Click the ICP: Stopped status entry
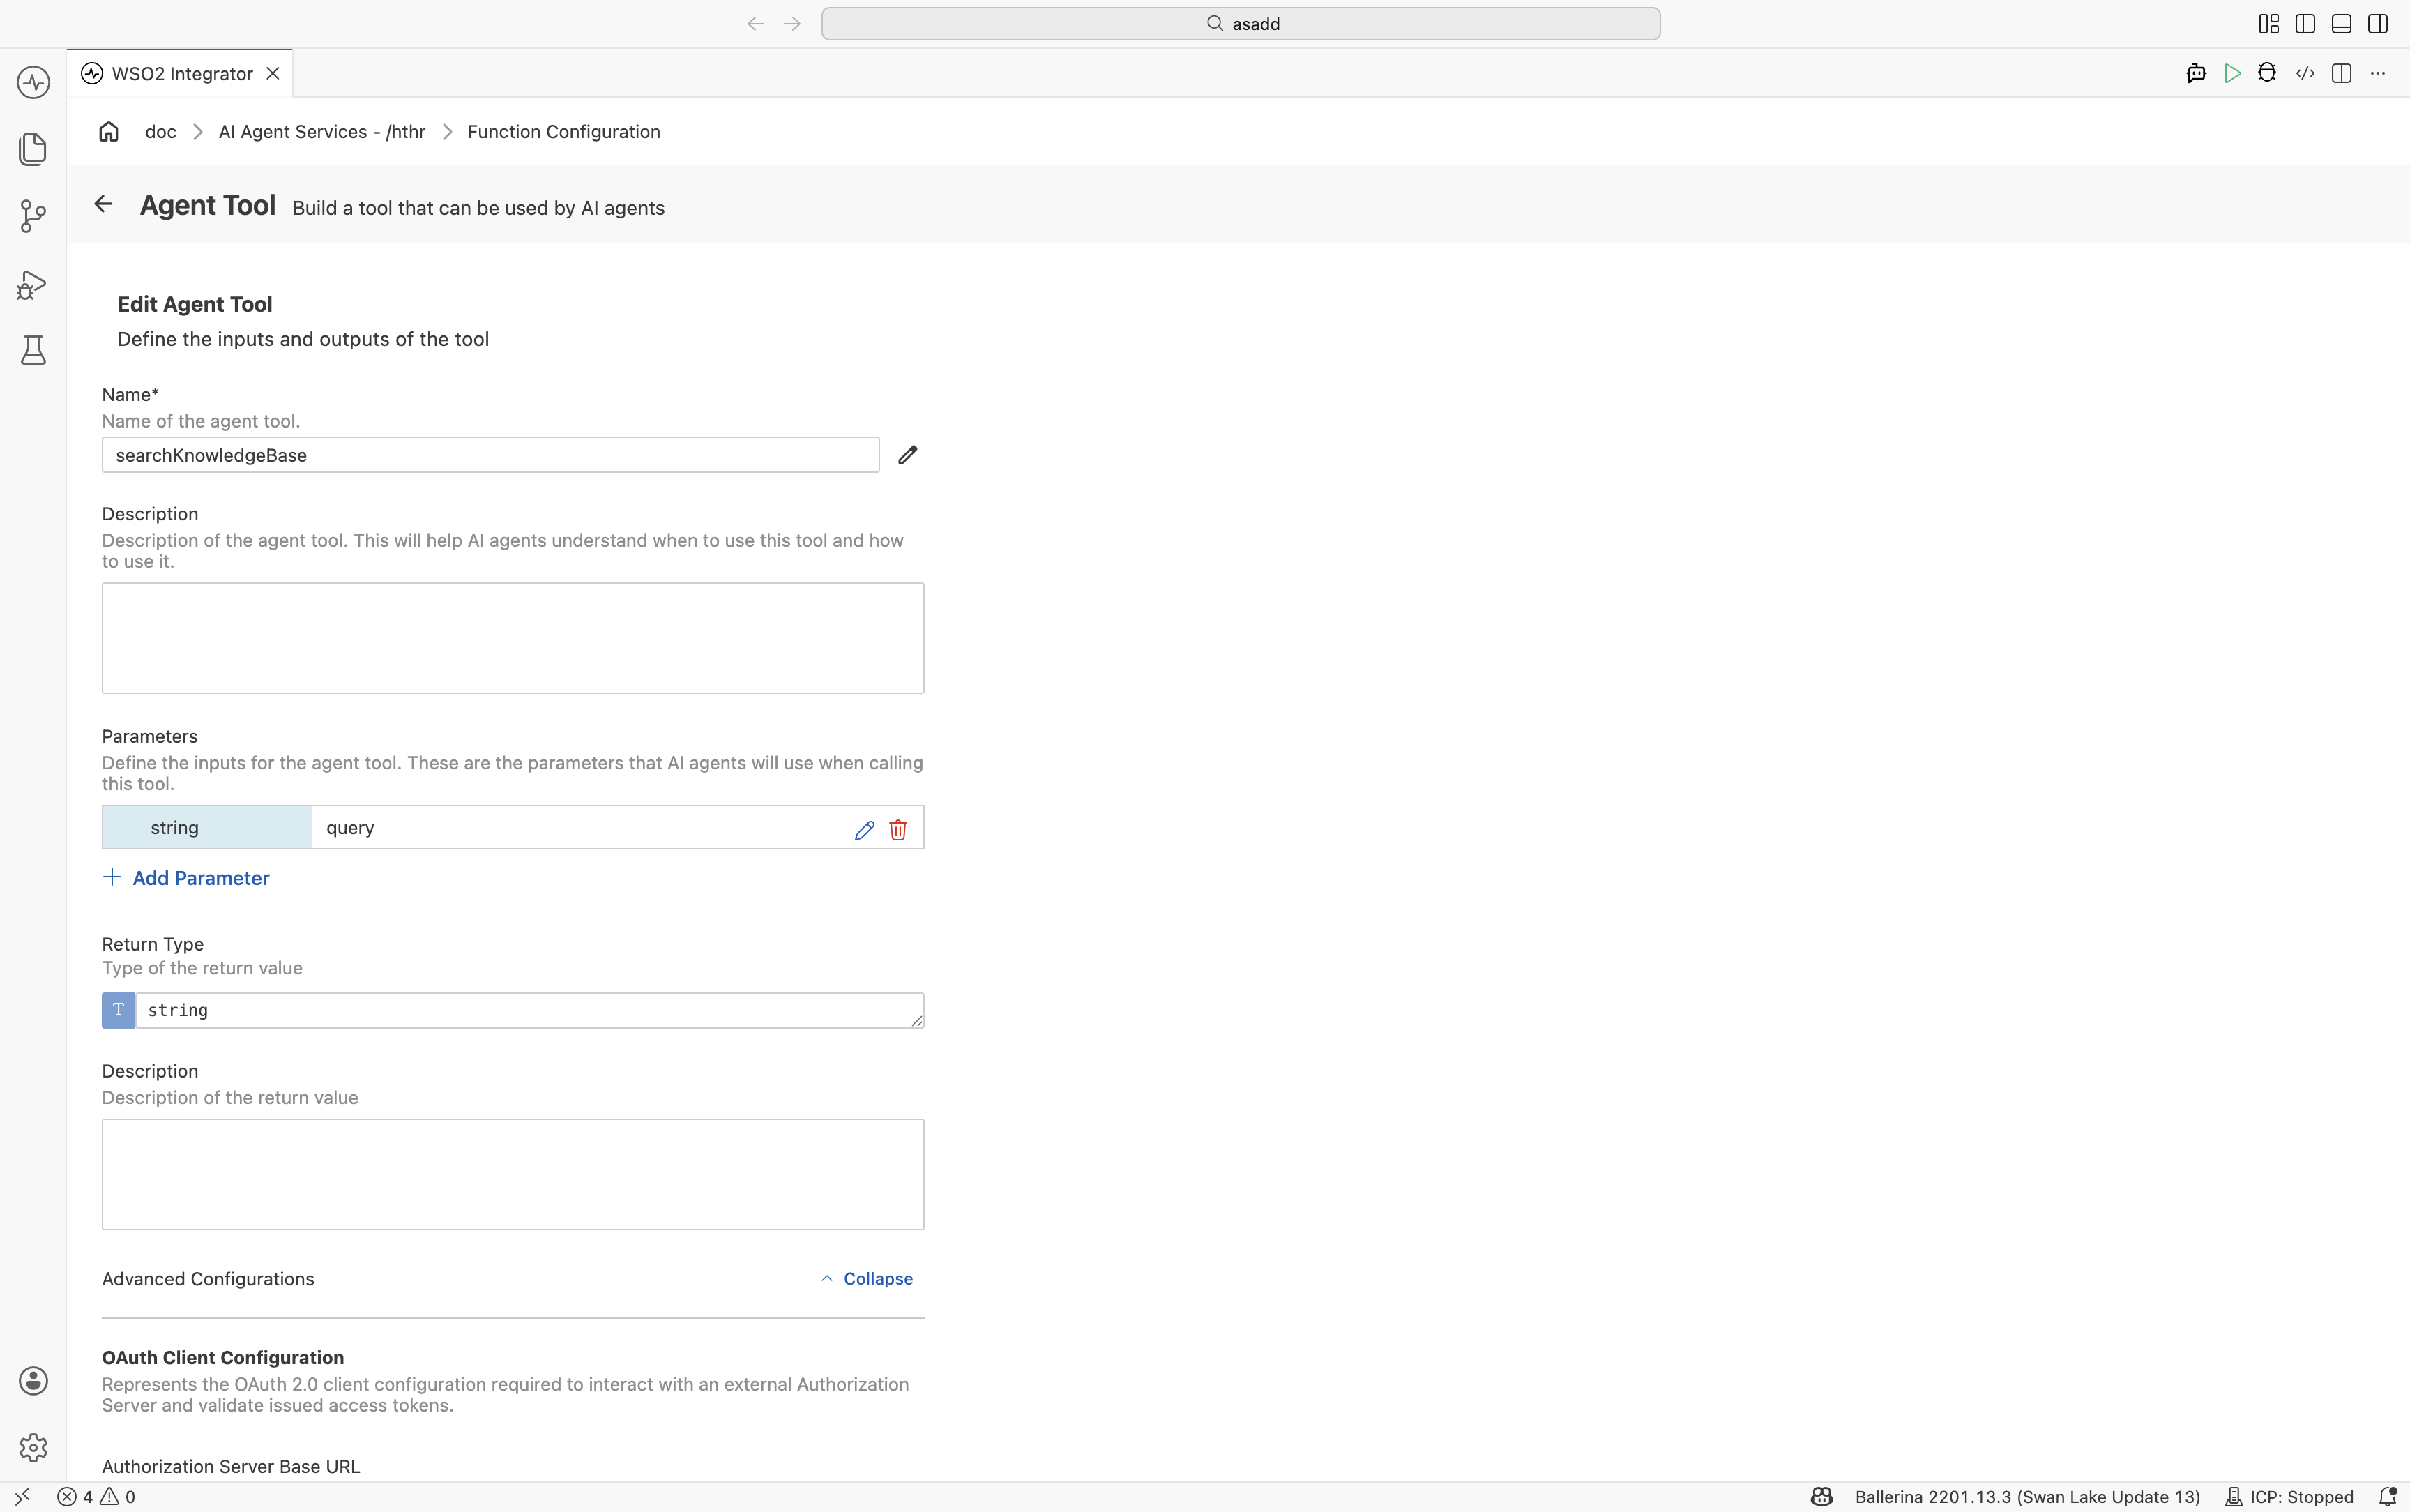This screenshot has width=2410, height=1512. click(x=2289, y=1497)
